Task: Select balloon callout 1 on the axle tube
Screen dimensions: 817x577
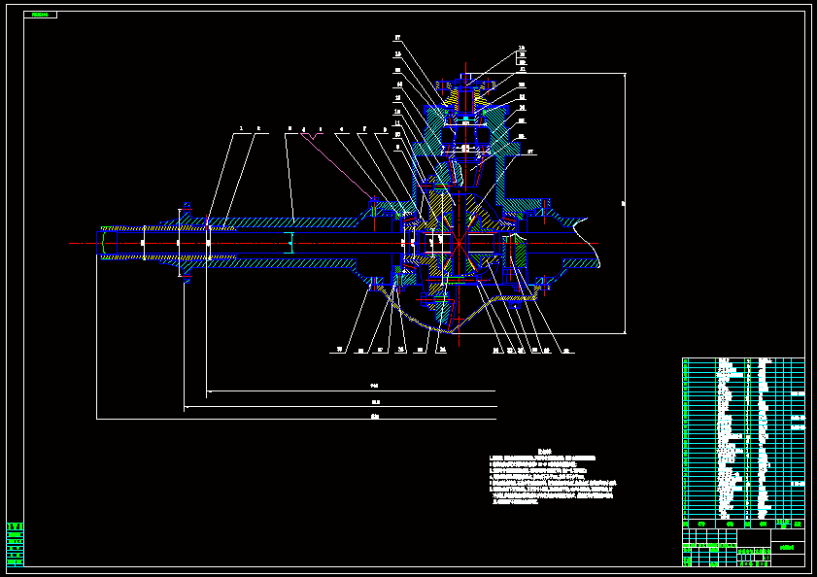Action: (240, 127)
